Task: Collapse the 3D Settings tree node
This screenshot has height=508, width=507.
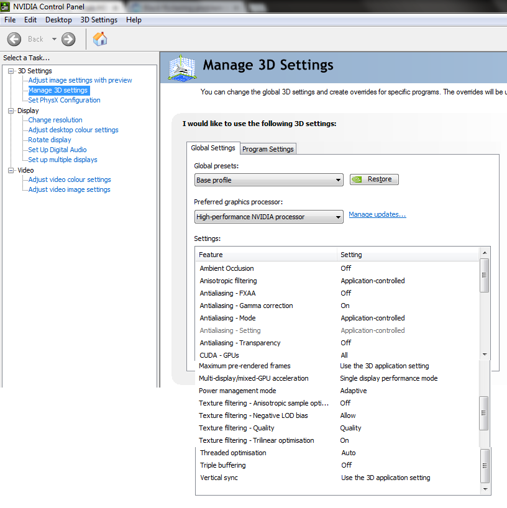Action: (x=11, y=71)
